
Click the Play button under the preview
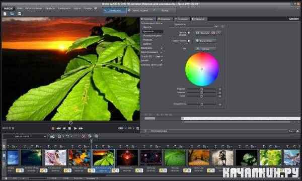click(75, 128)
